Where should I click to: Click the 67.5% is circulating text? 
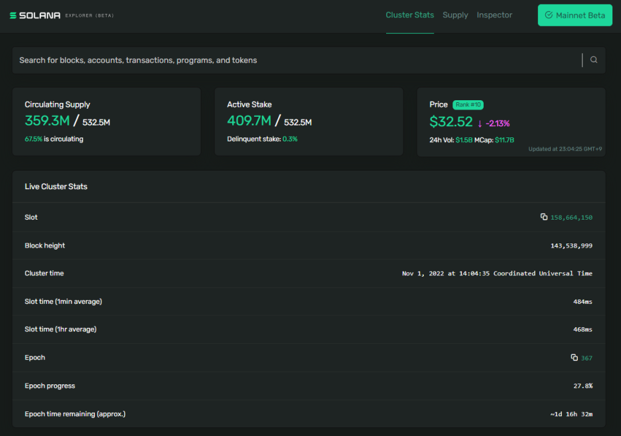coord(54,139)
